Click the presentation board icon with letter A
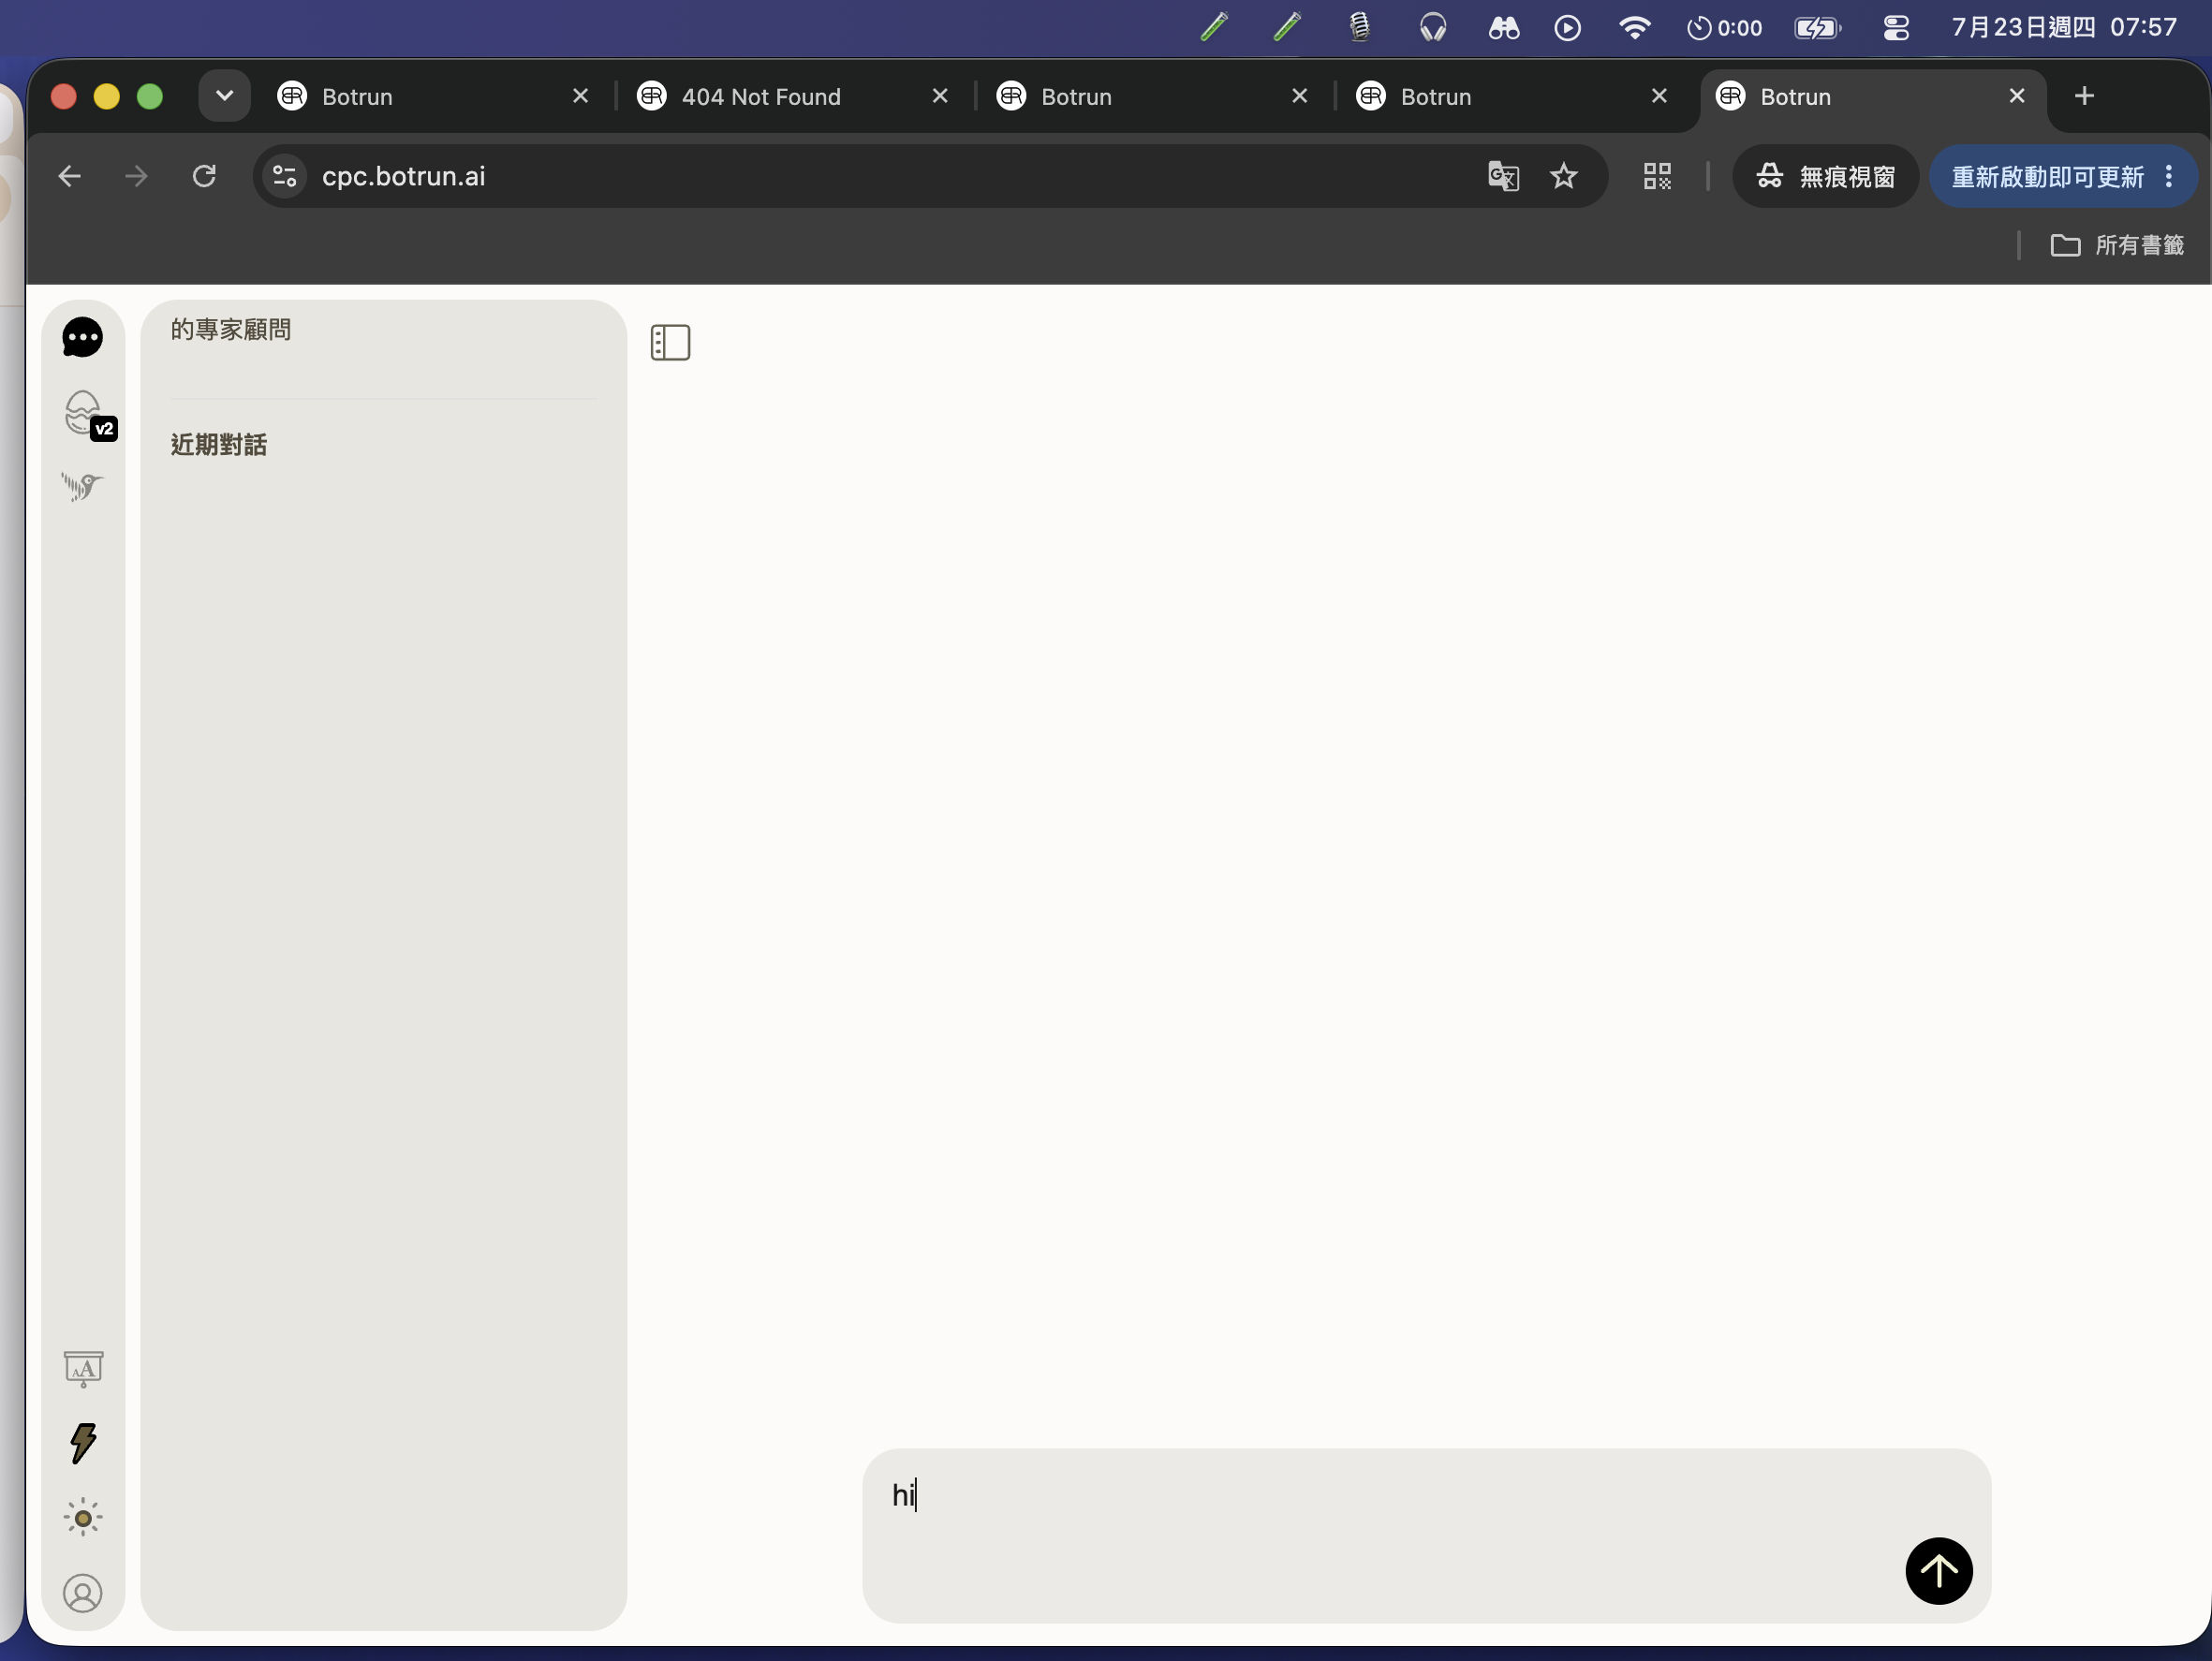This screenshot has width=2212, height=1661. point(83,1368)
